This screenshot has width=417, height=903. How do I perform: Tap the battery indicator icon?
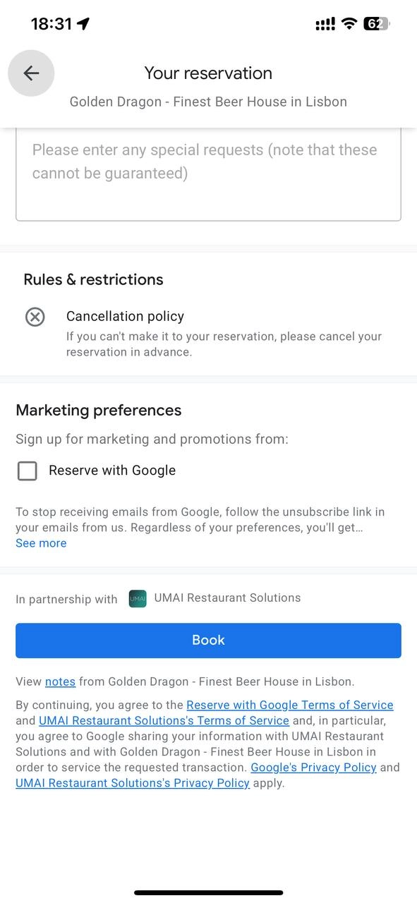(x=377, y=24)
